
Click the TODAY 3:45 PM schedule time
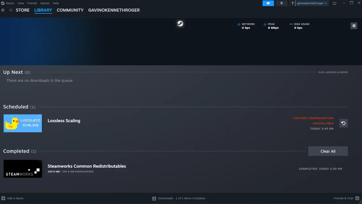coord(322,129)
